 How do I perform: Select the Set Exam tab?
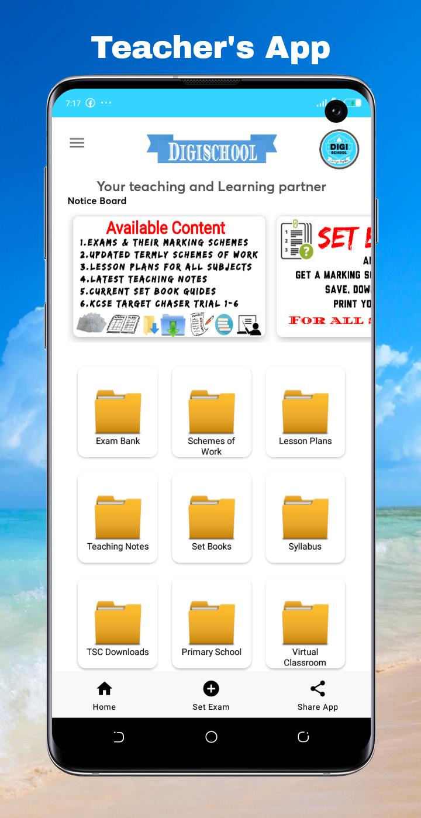coord(211,696)
